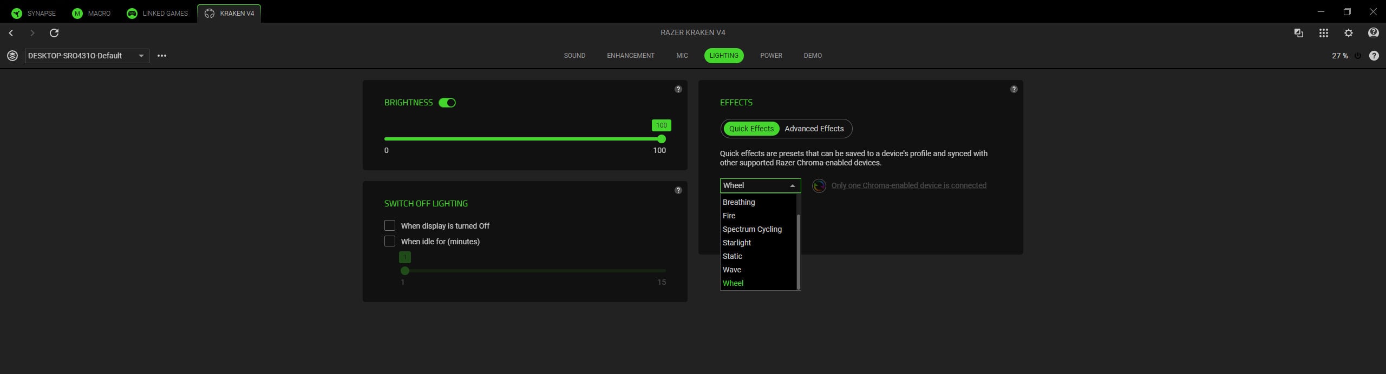Image resolution: width=1386 pixels, height=374 pixels.
Task: Check 'When display is turned Off' box
Action: tap(390, 225)
